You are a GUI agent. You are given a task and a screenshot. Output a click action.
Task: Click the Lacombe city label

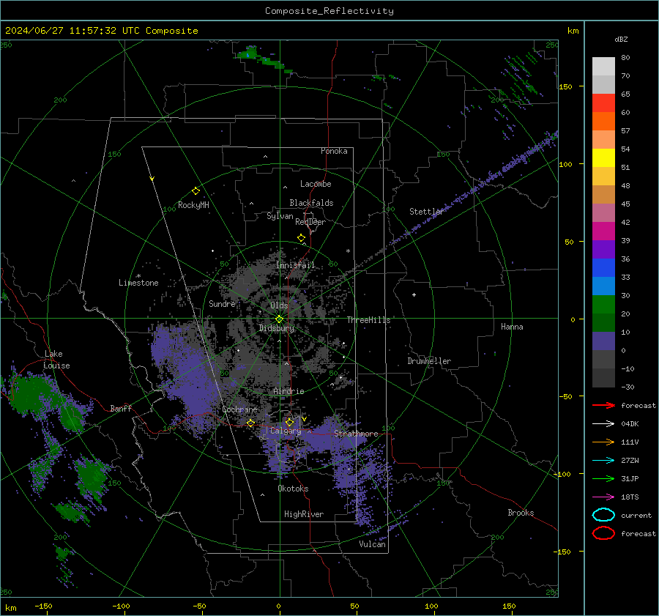point(316,184)
